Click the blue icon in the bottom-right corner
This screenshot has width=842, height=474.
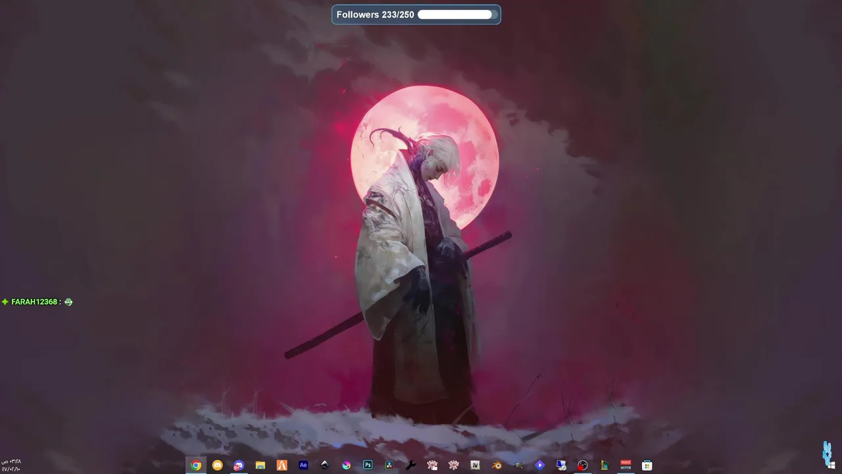[x=828, y=454]
